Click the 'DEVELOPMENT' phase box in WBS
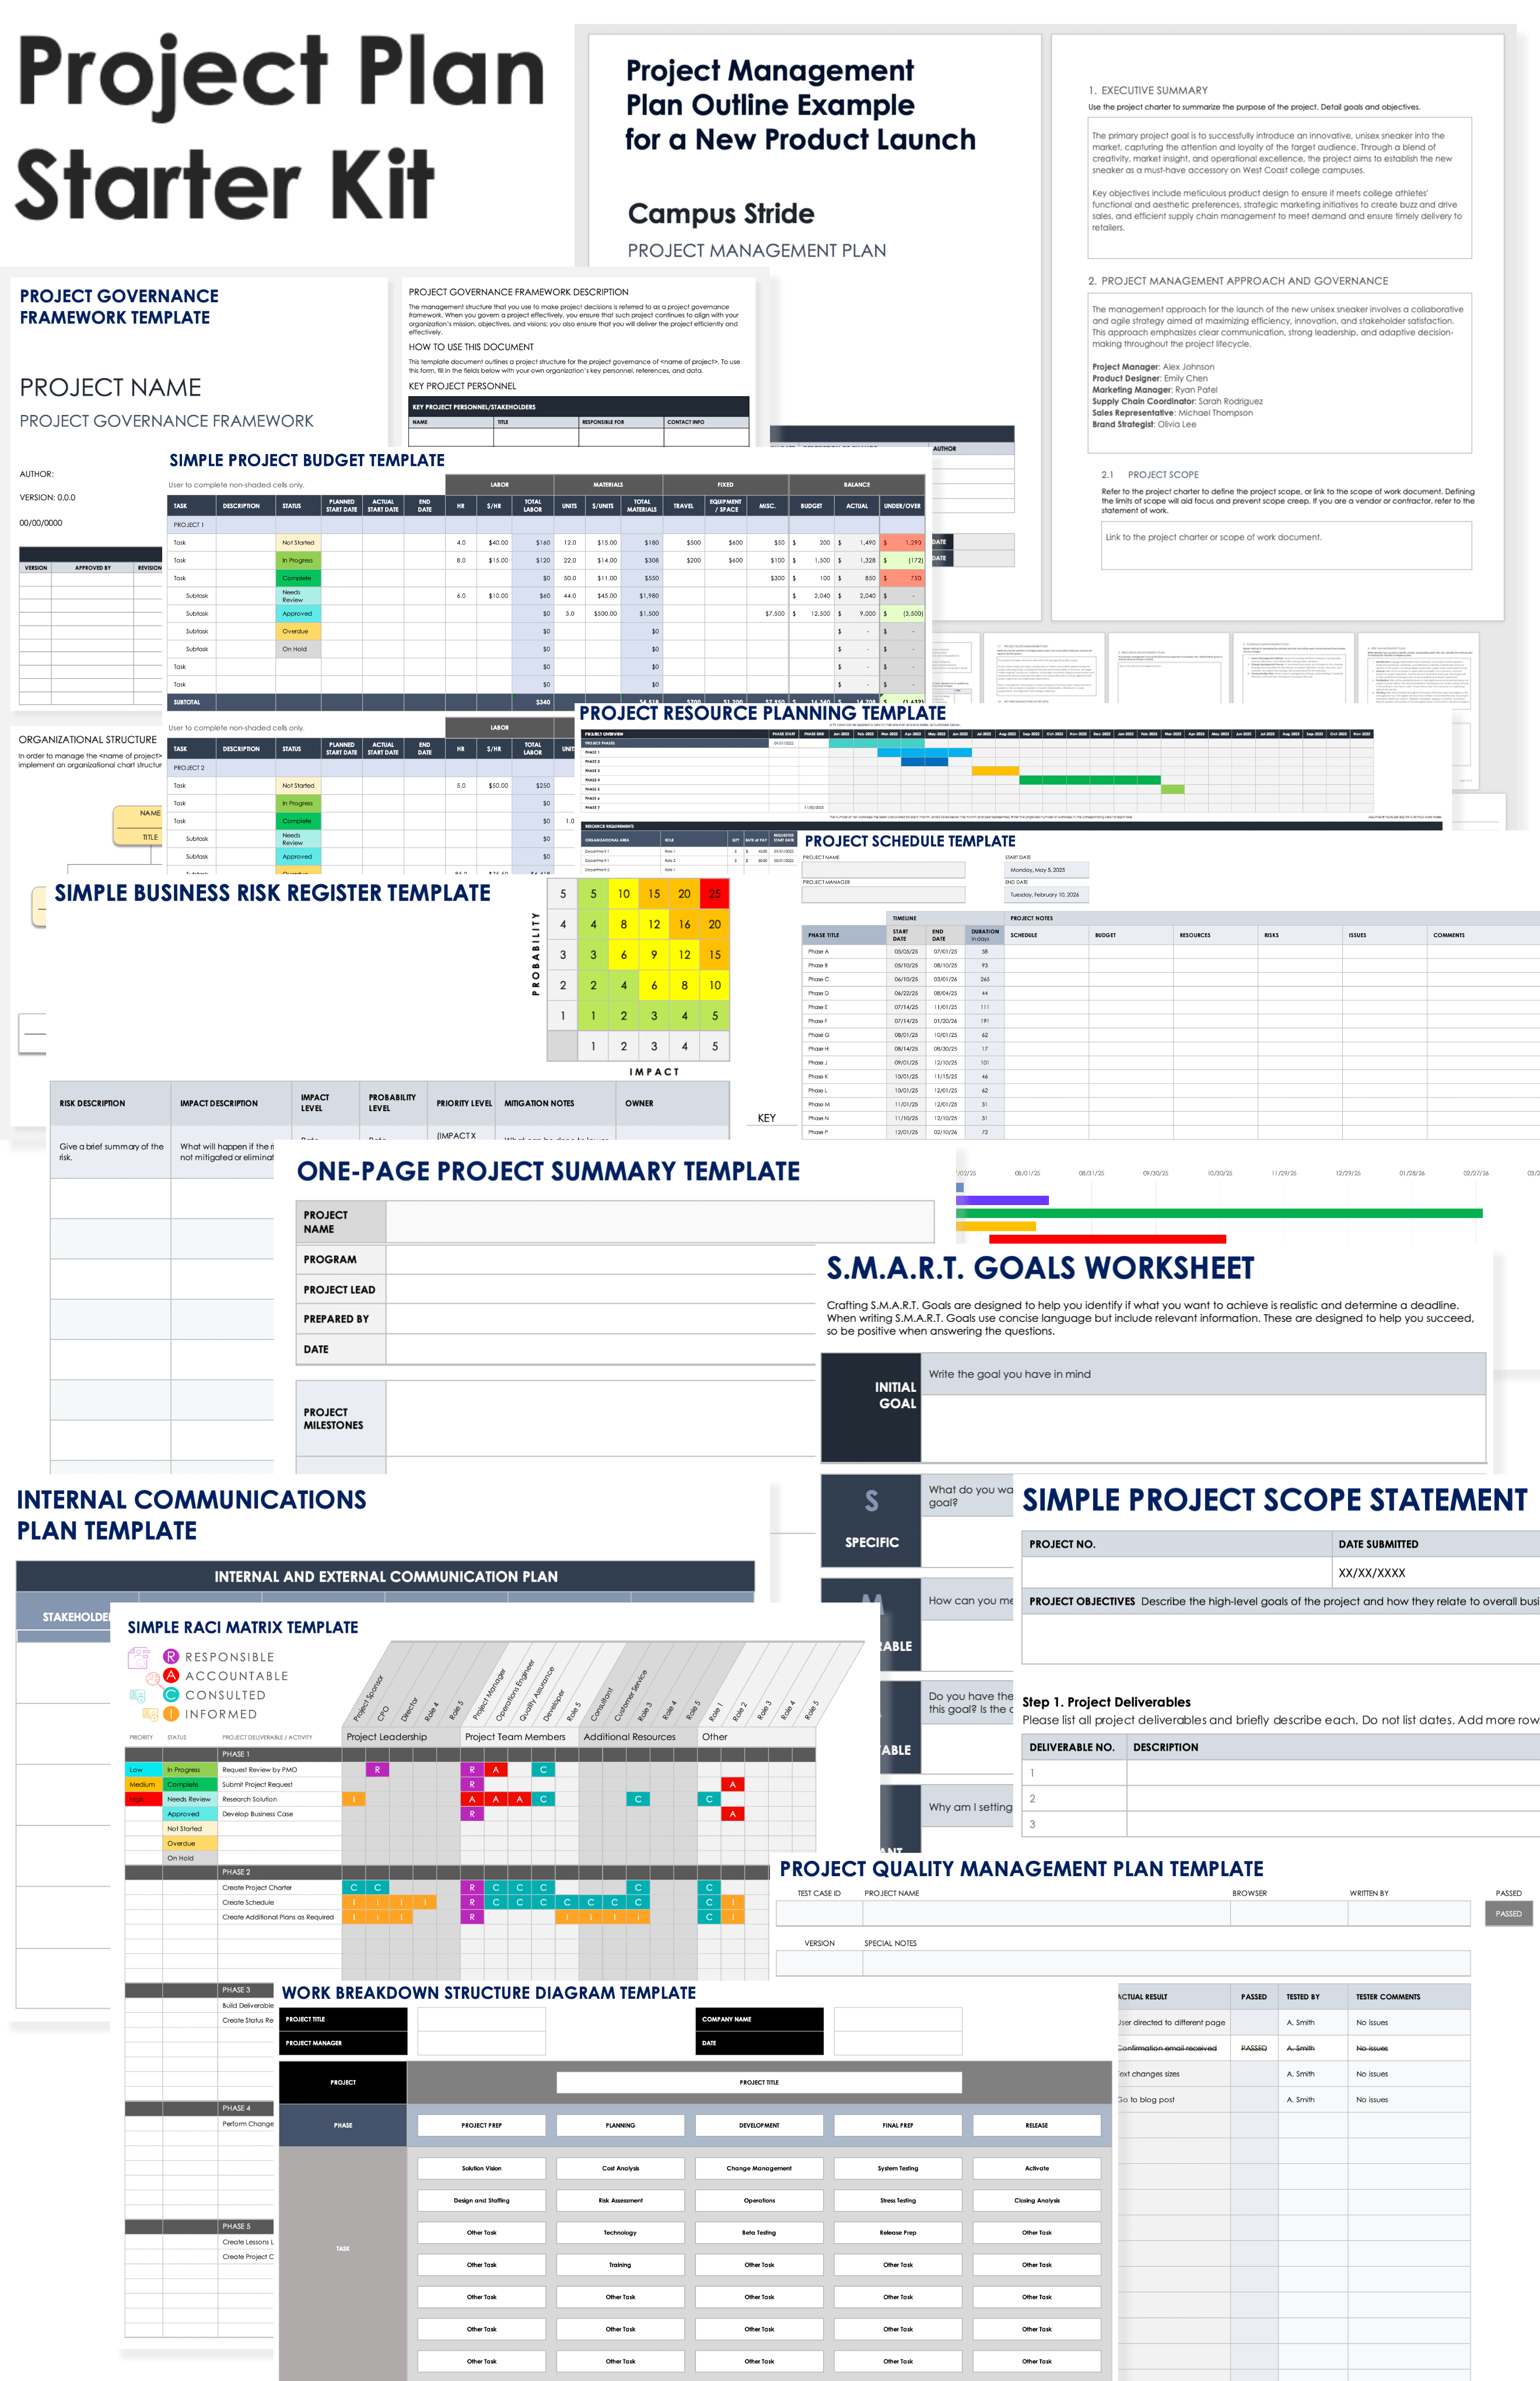 coord(759,2125)
